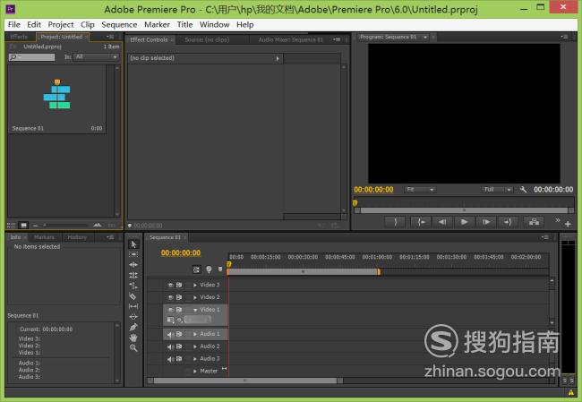582x402 pixels.
Task: Switch to Source (no clips) tab
Action: click(207, 39)
